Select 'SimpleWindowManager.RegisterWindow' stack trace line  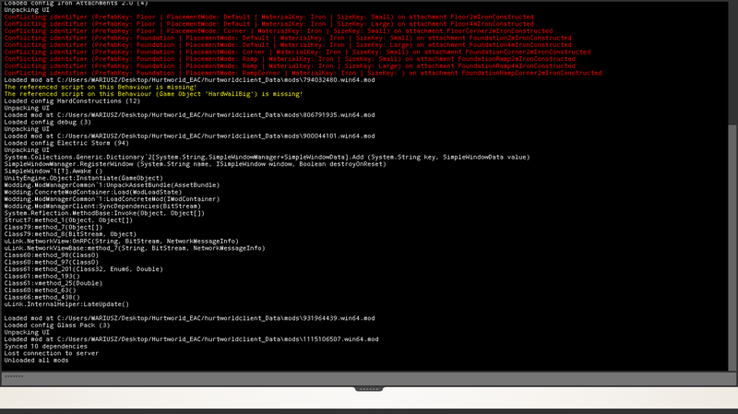(x=195, y=164)
